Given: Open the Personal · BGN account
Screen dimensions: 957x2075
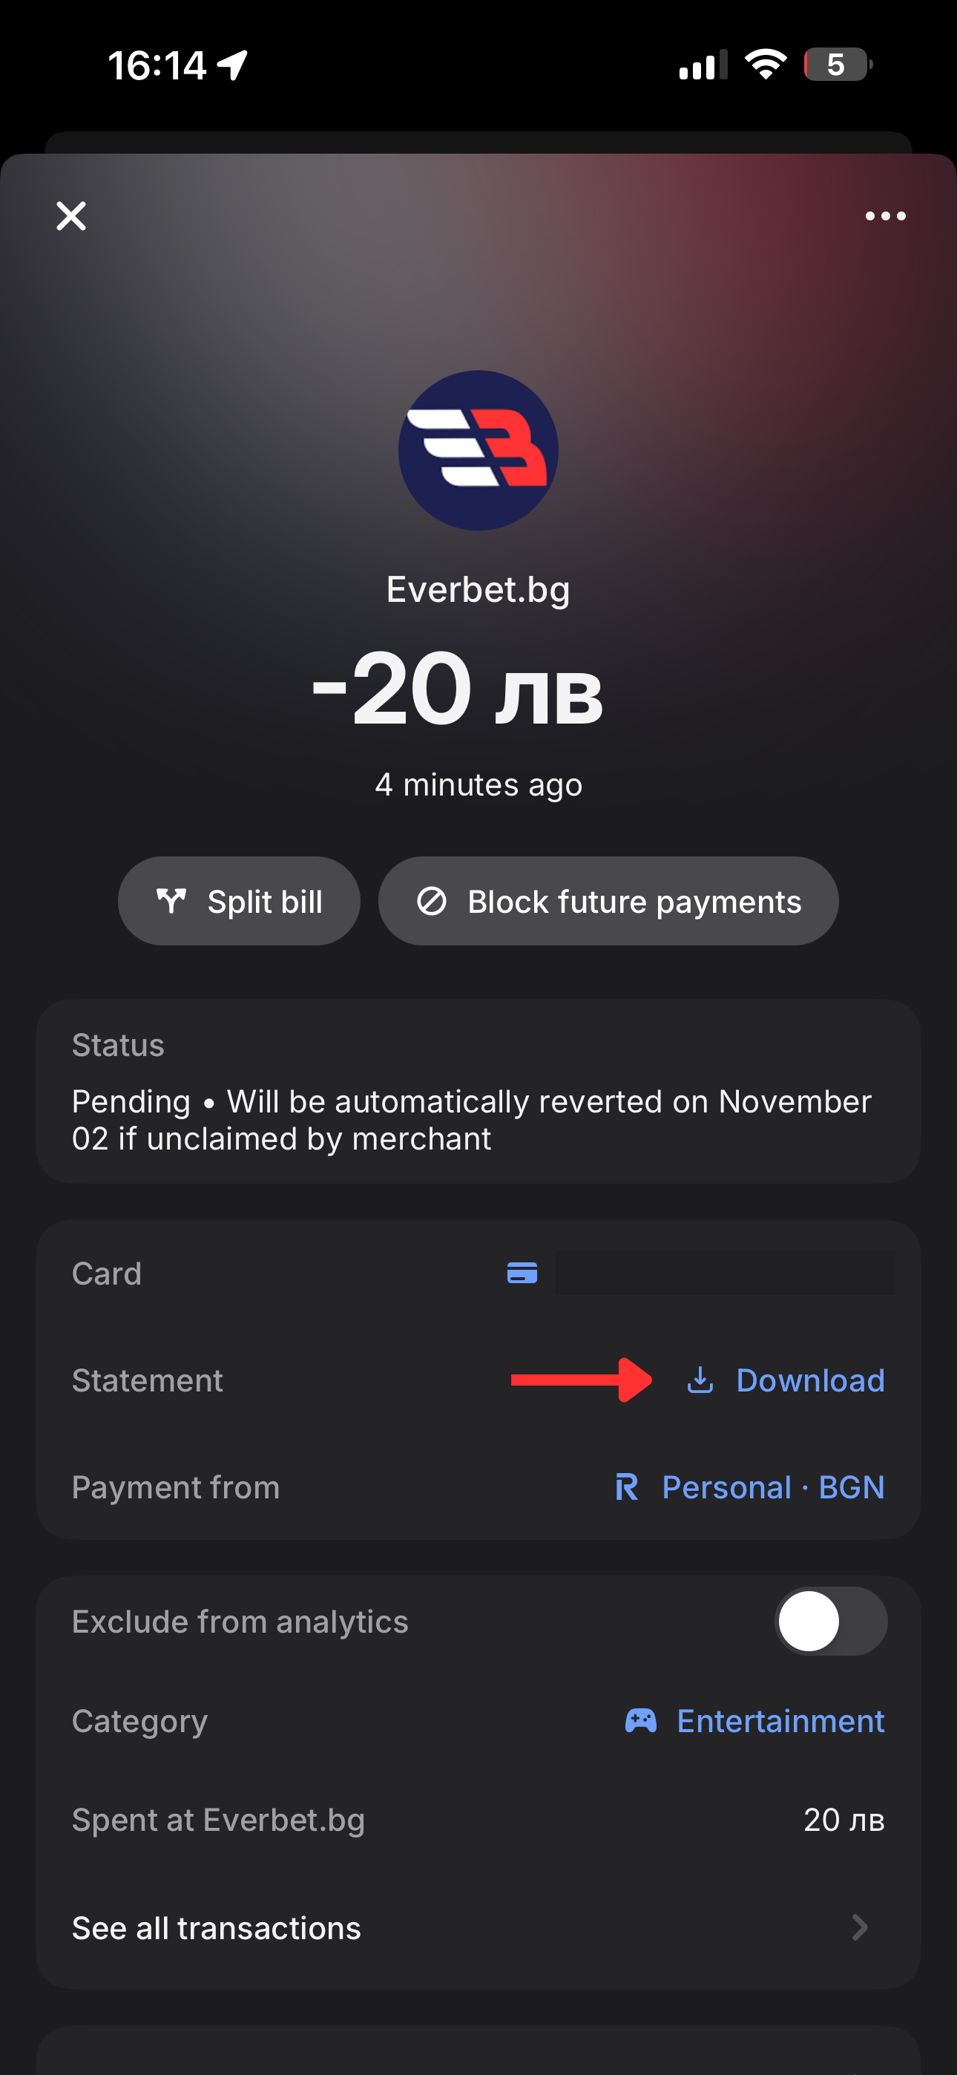Looking at the screenshot, I should pyautogui.click(x=772, y=1487).
